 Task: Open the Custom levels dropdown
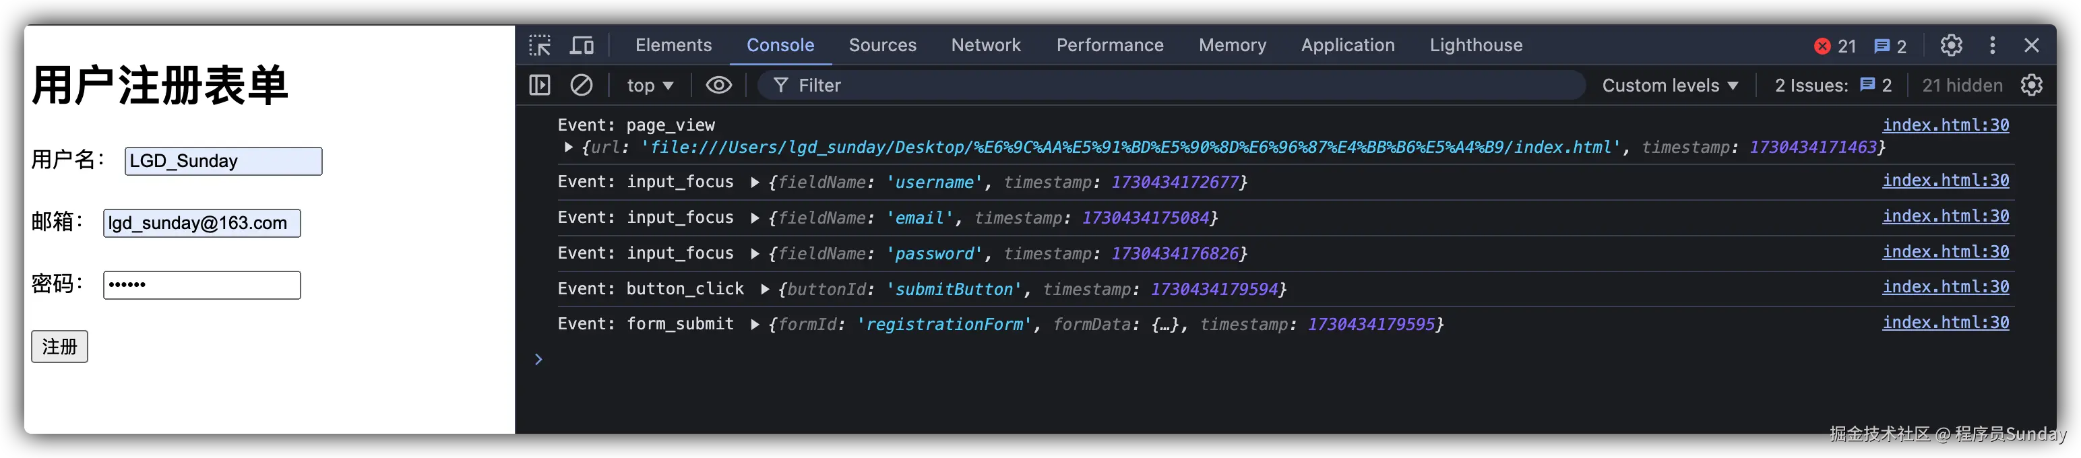(x=1669, y=86)
